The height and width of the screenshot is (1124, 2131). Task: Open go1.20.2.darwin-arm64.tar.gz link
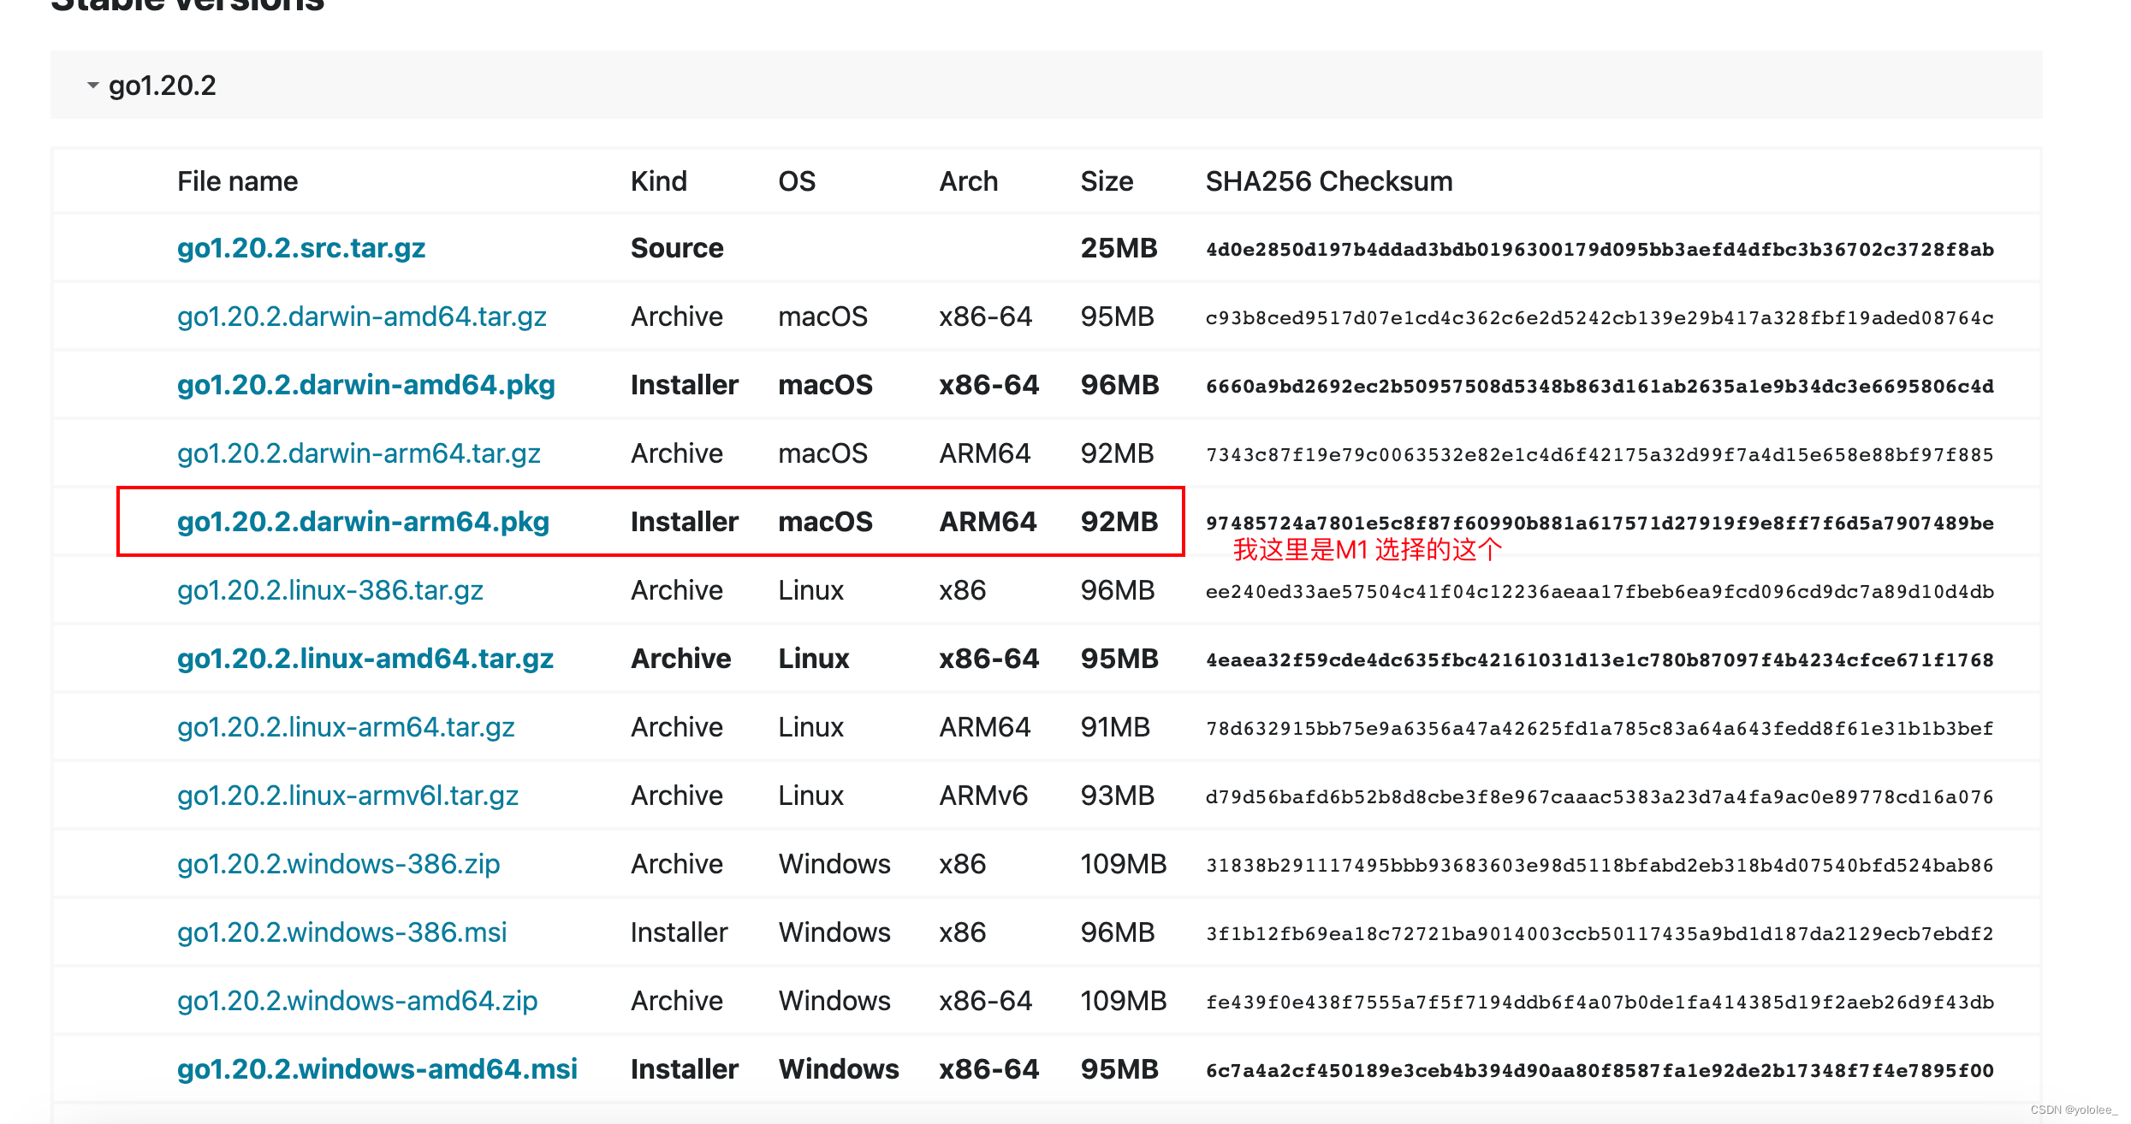click(x=359, y=453)
